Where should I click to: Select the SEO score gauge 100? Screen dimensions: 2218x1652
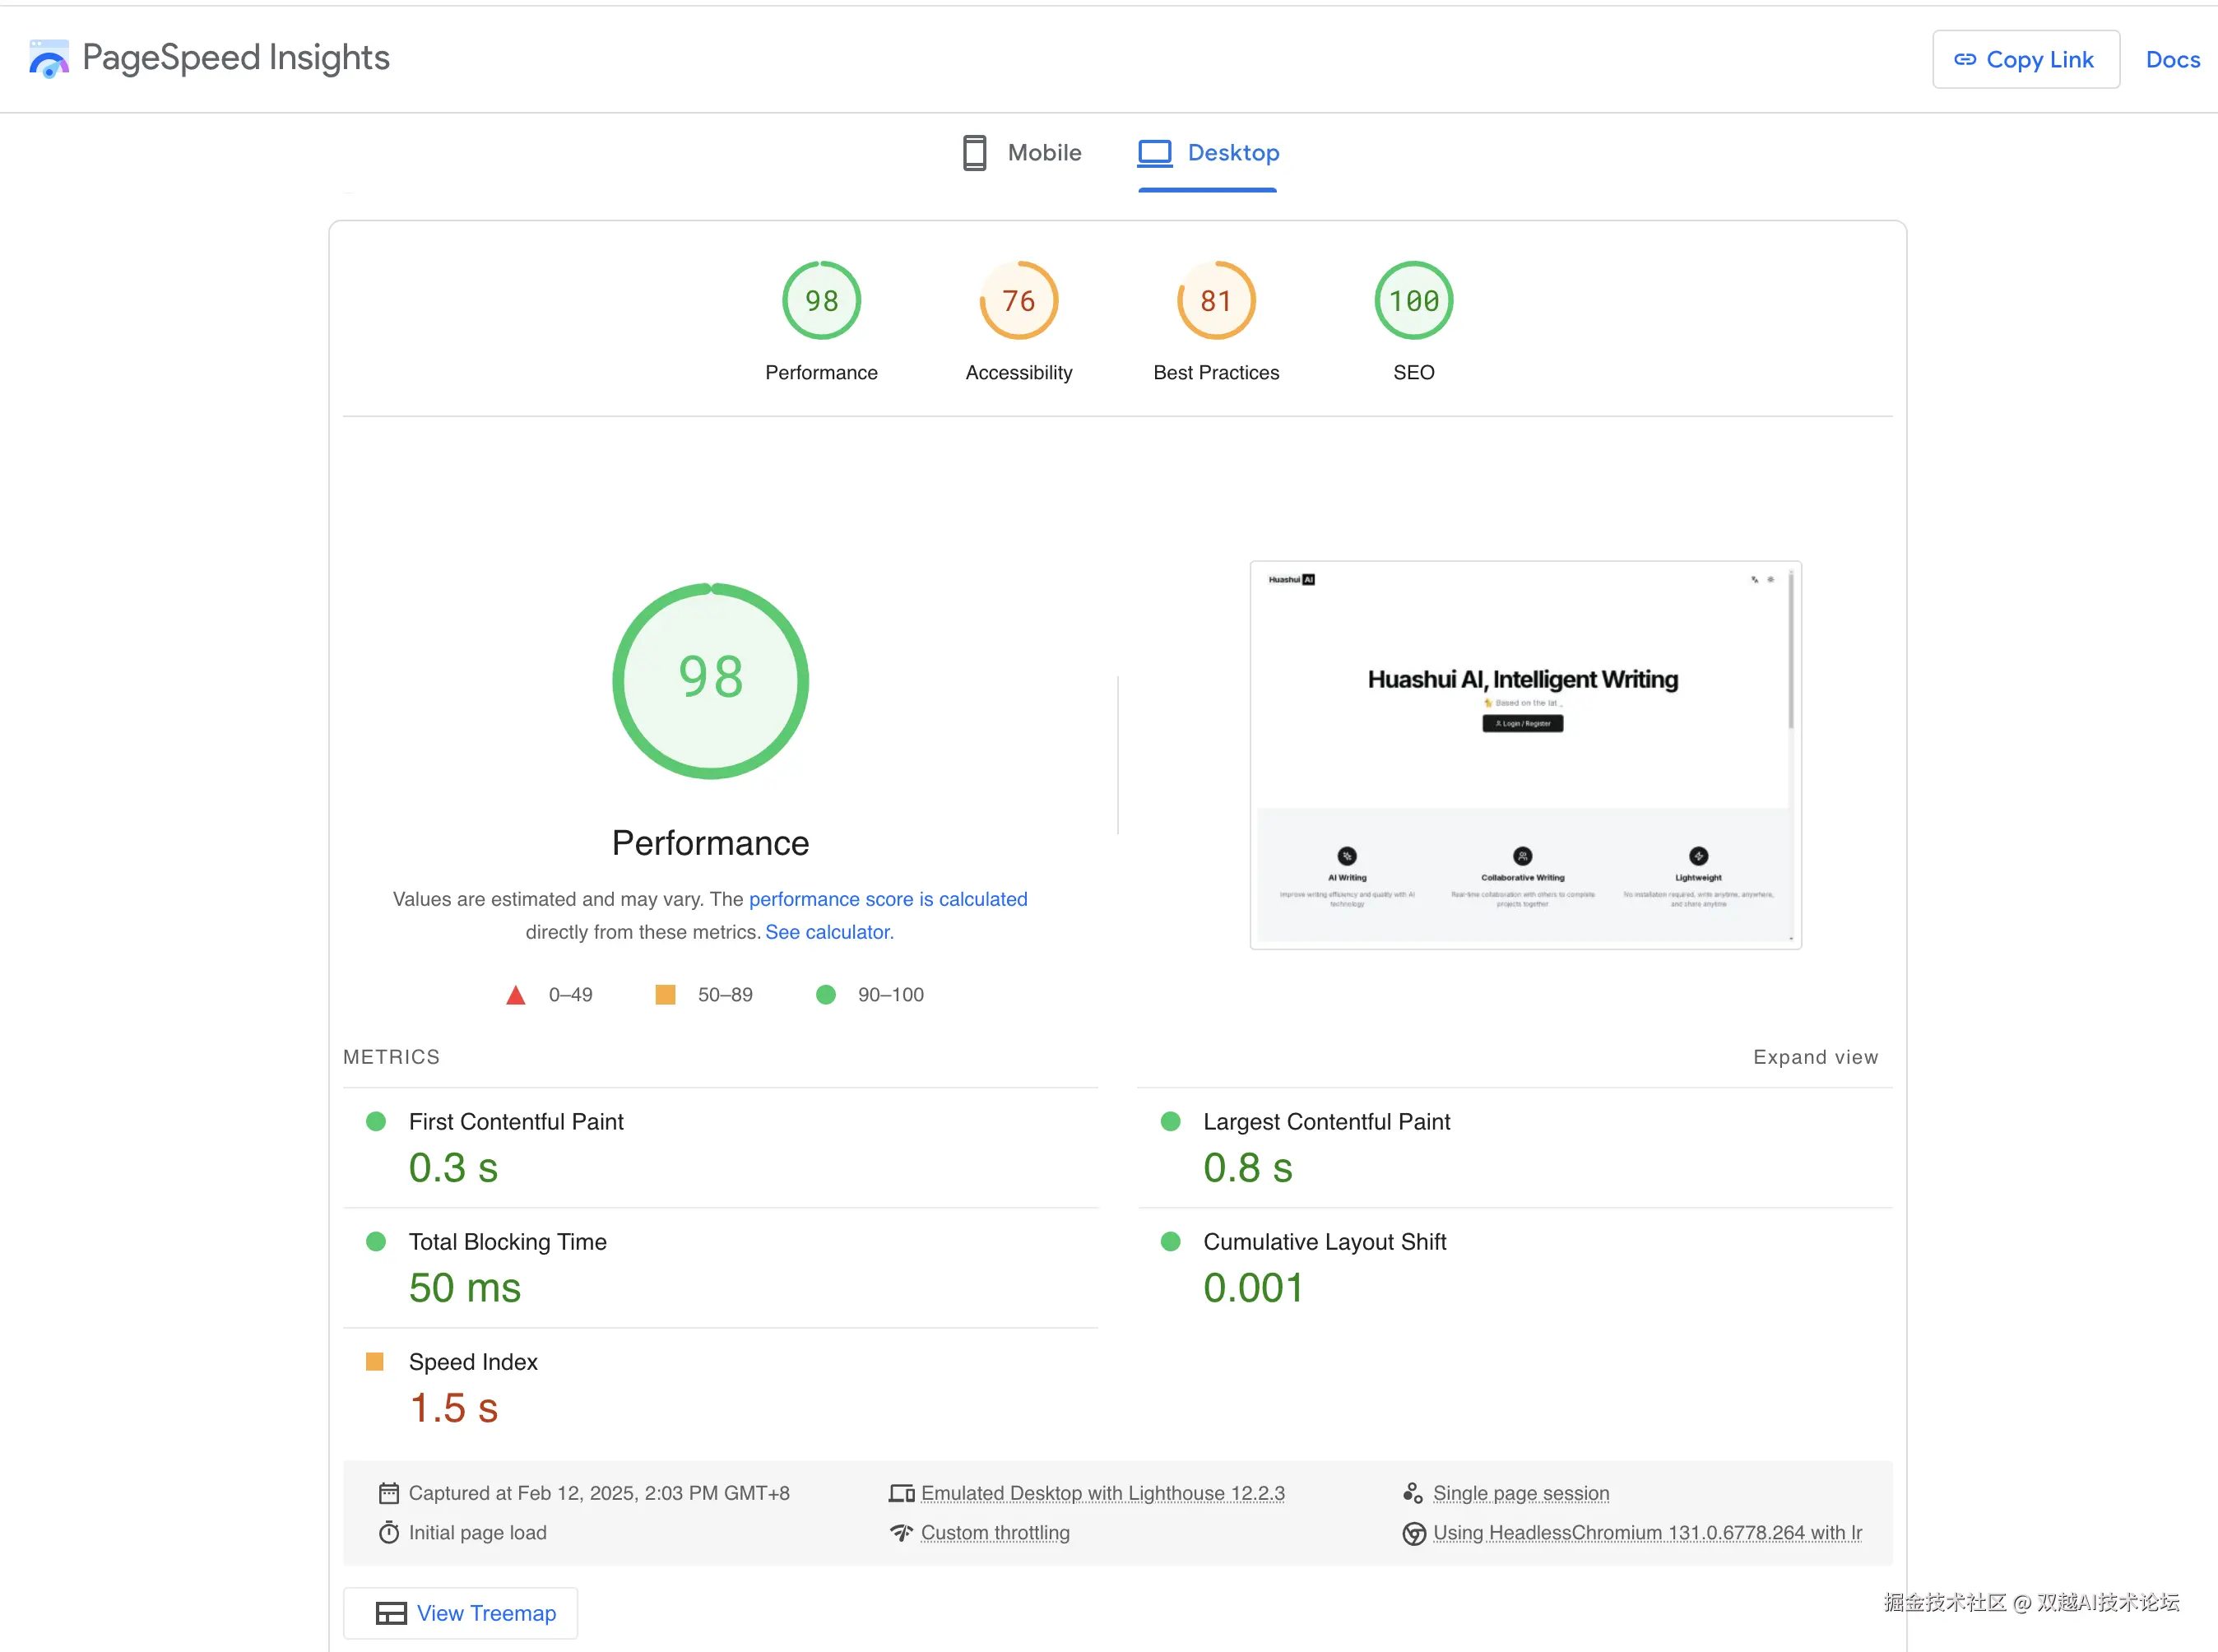click(1413, 301)
